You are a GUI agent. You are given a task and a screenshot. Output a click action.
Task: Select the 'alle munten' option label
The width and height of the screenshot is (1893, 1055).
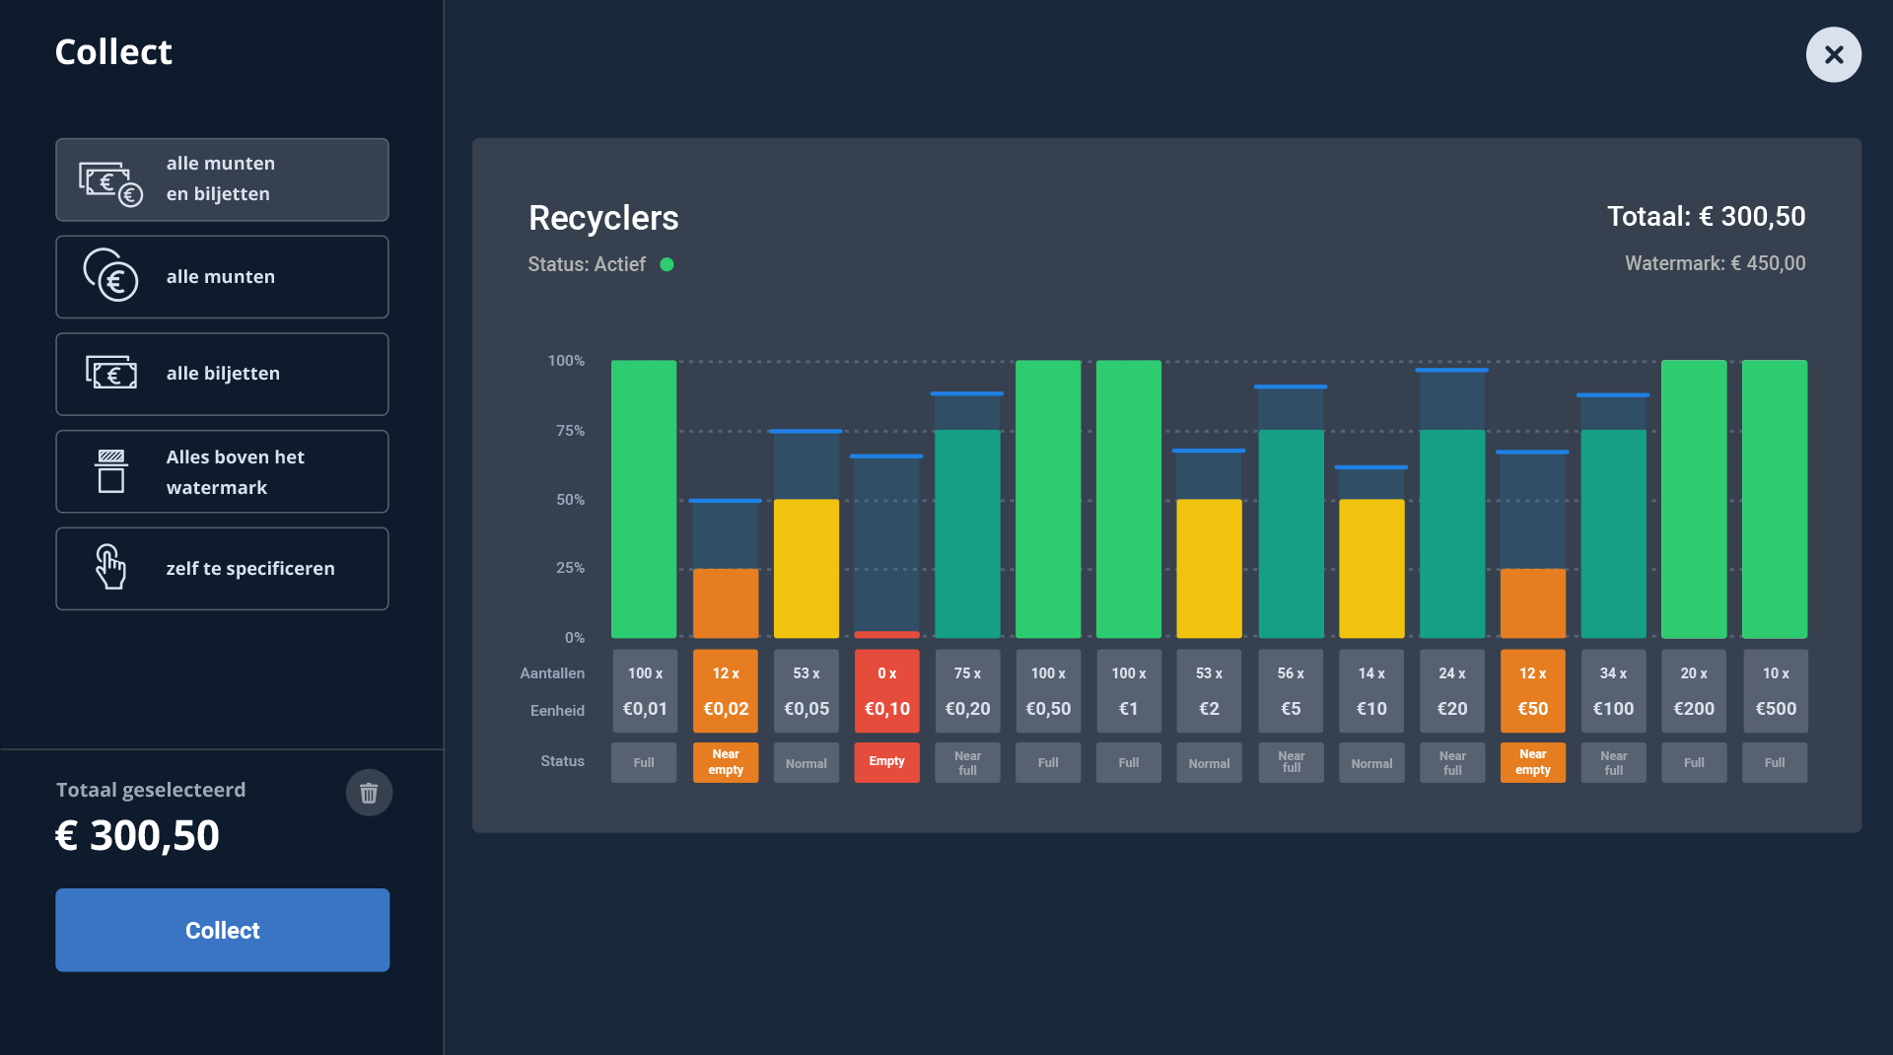(x=220, y=277)
